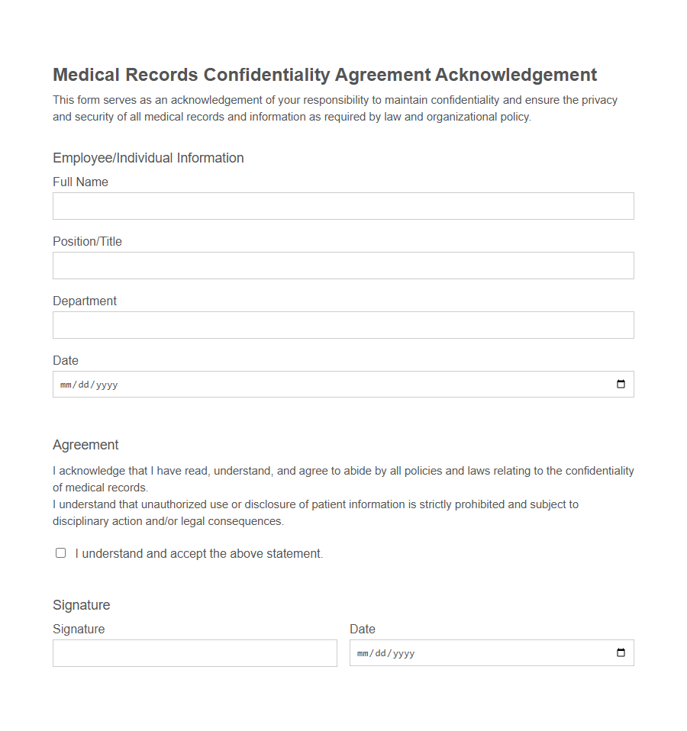The image size is (687, 731).
Task: Click the top Date input field
Action: tap(305, 384)
